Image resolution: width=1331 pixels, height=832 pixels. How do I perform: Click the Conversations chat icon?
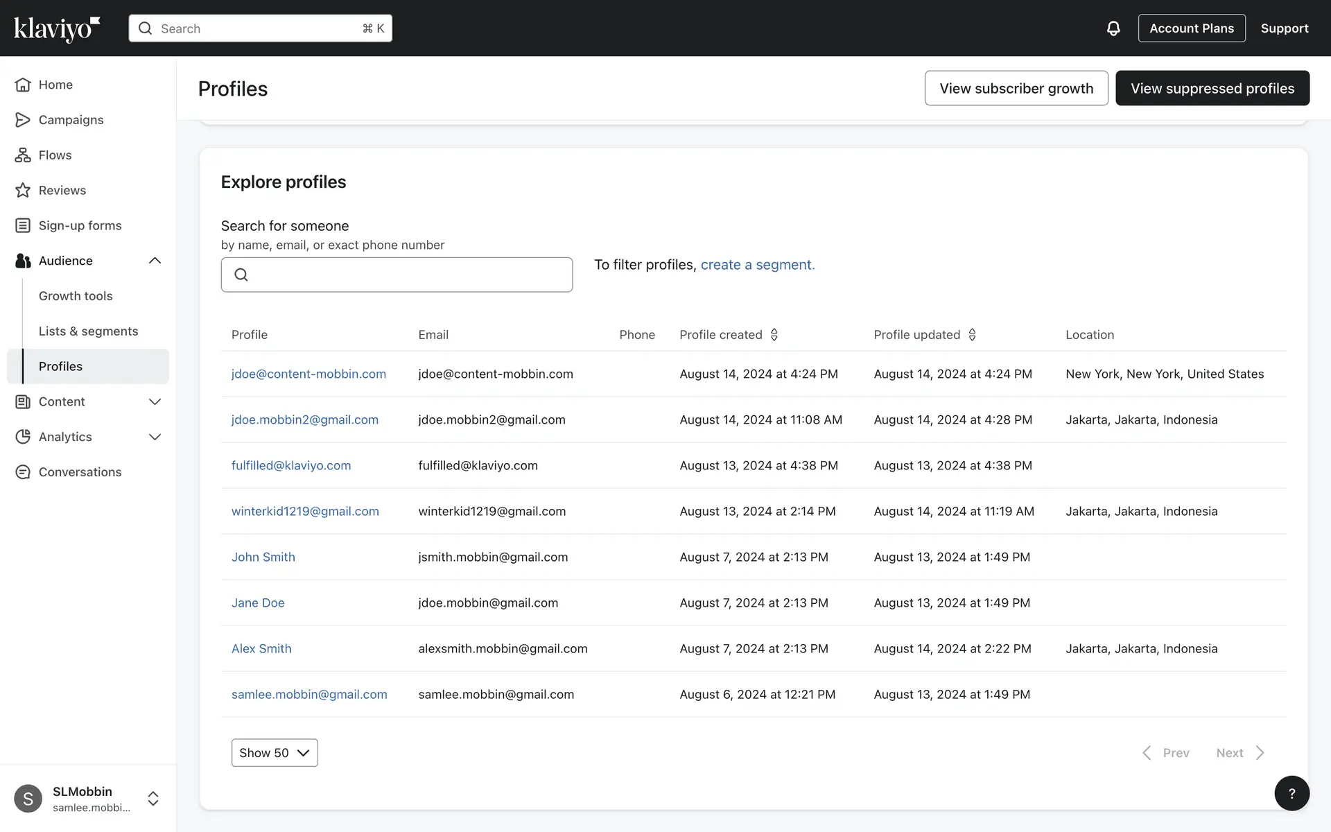[23, 472]
